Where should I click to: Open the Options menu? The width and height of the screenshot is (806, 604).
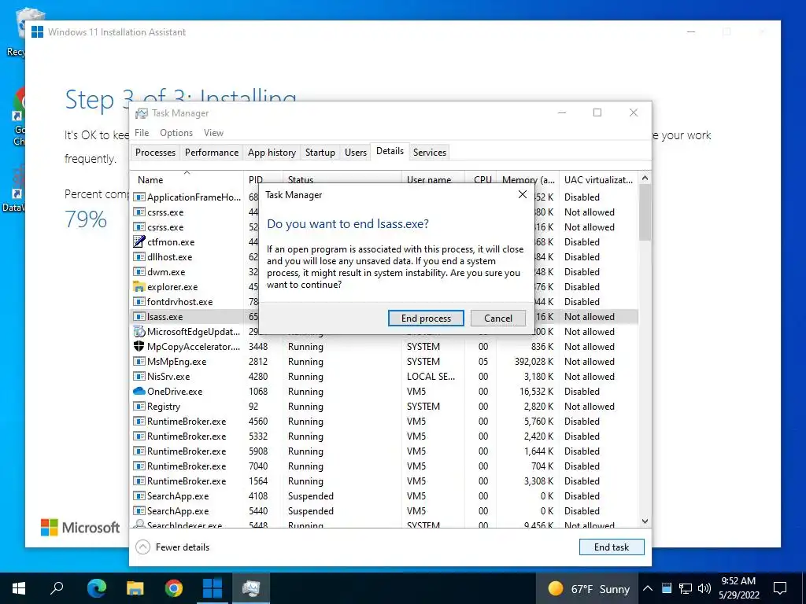click(x=176, y=132)
